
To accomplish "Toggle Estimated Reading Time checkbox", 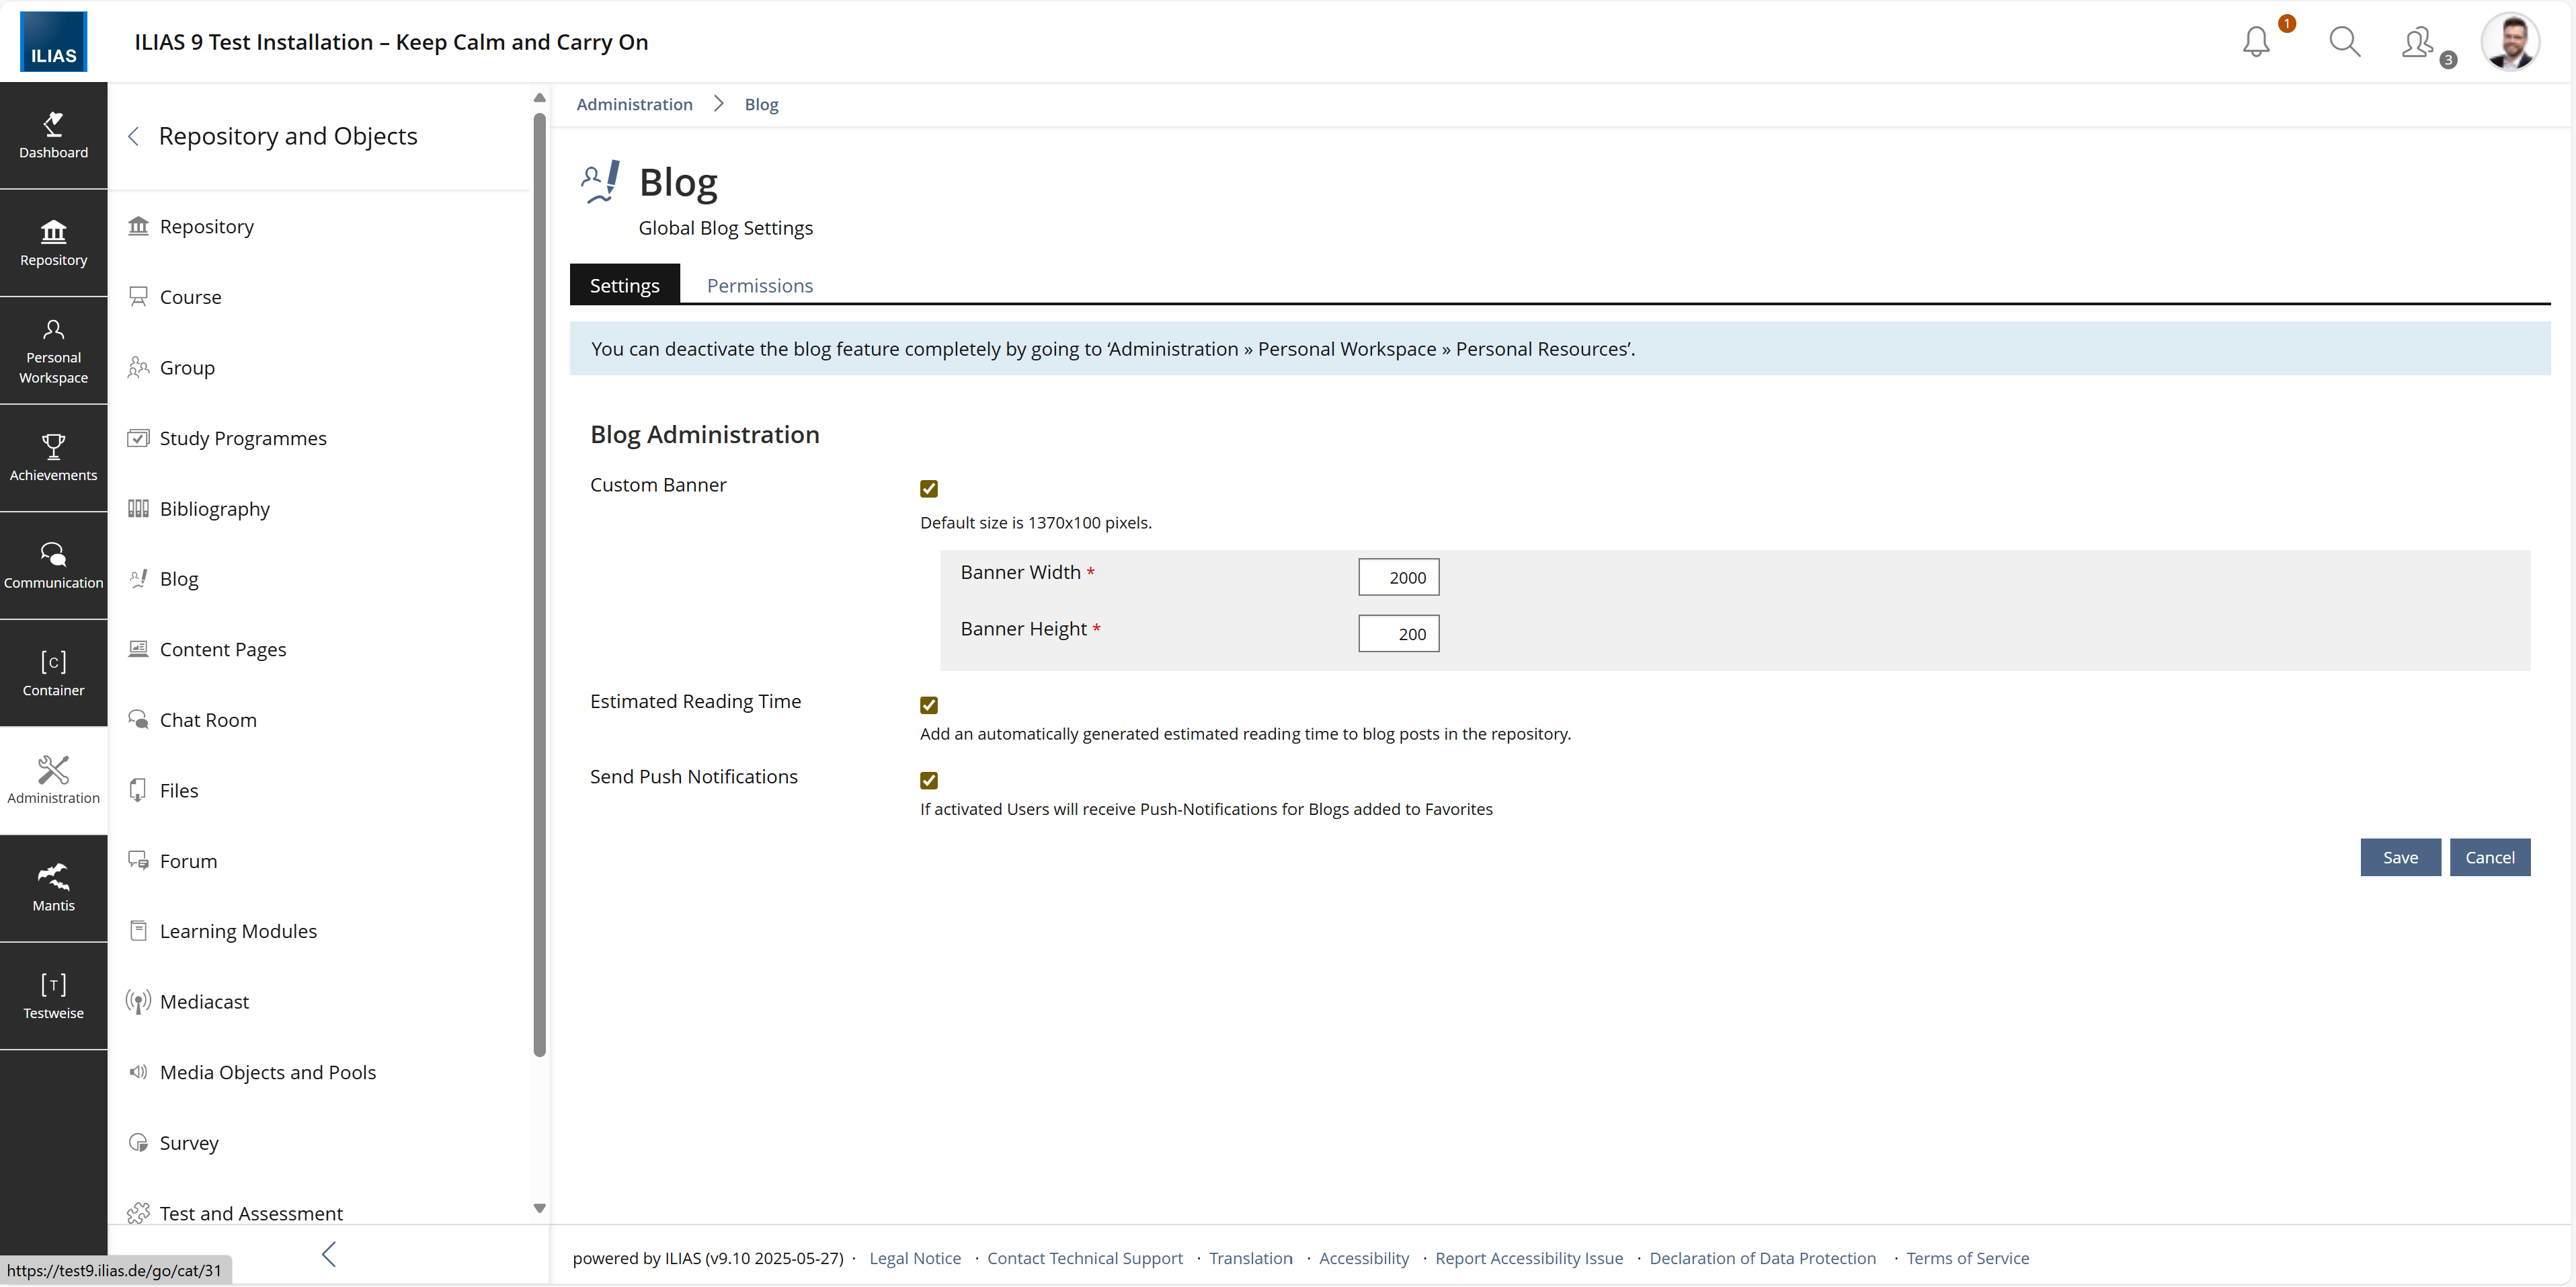I will tap(928, 705).
